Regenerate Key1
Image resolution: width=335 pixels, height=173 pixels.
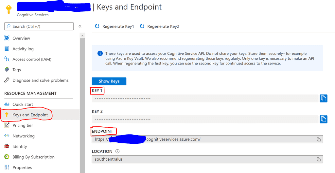coord(115,26)
